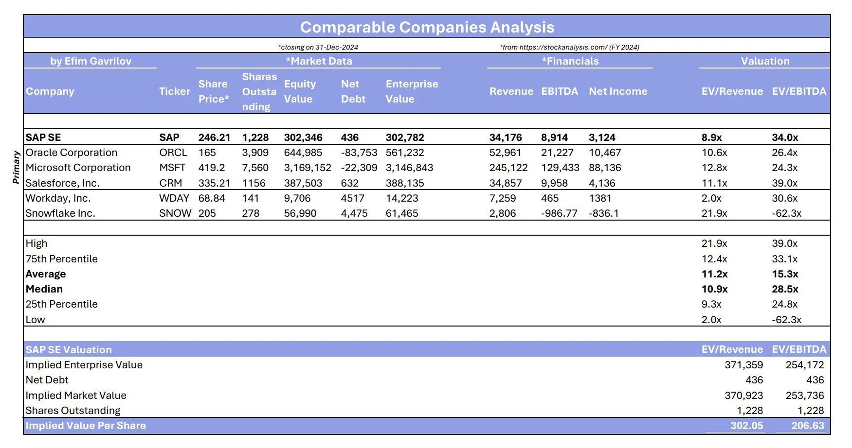Select Snowflake net income -836.1
The height and width of the screenshot is (448, 852).
604,213
